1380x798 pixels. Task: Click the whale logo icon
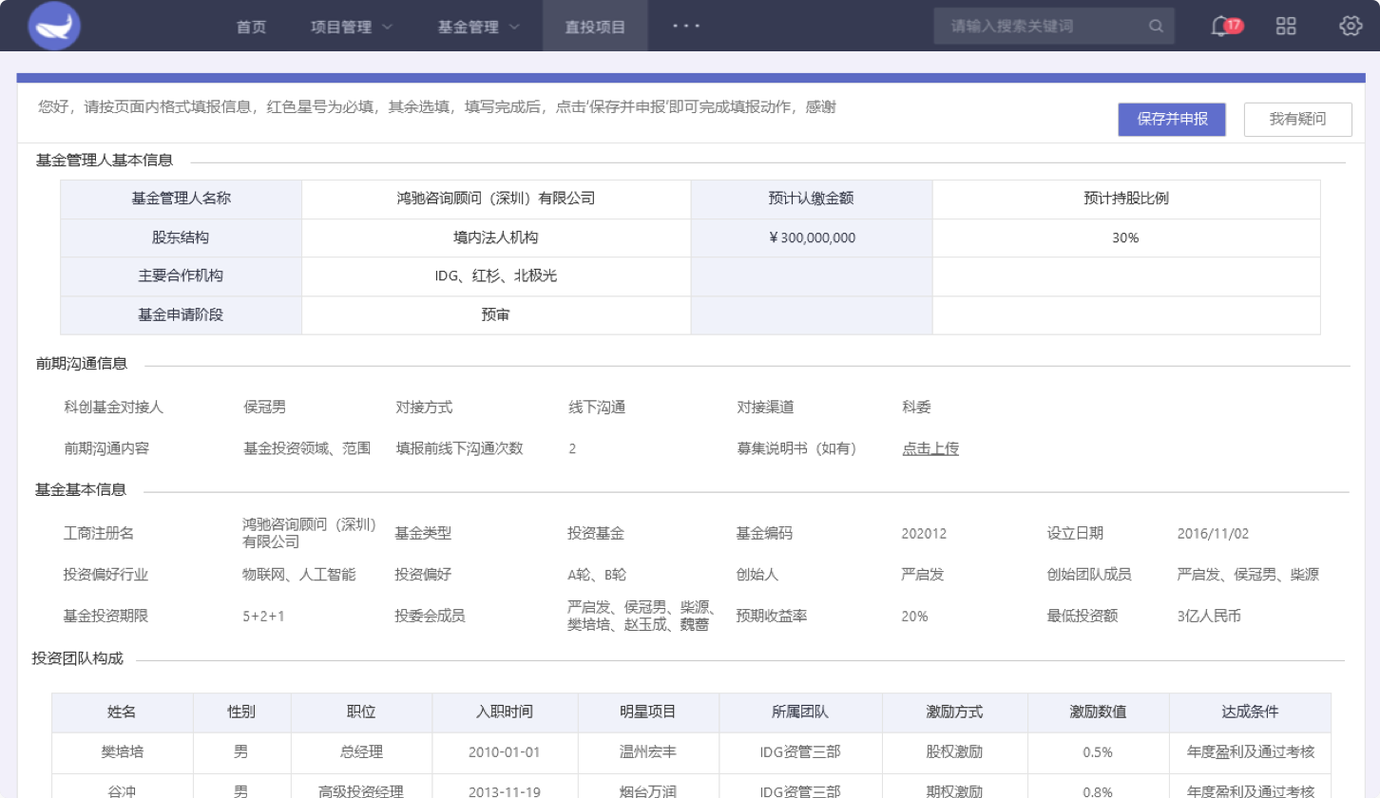click(54, 26)
